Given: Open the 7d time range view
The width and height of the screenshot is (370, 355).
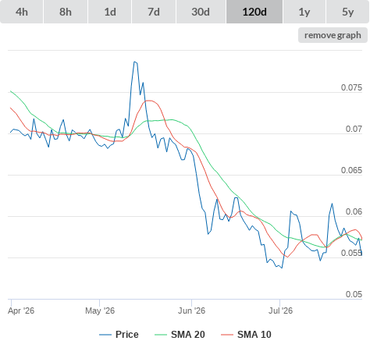Looking at the screenshot, I should [x=154, y=12].
